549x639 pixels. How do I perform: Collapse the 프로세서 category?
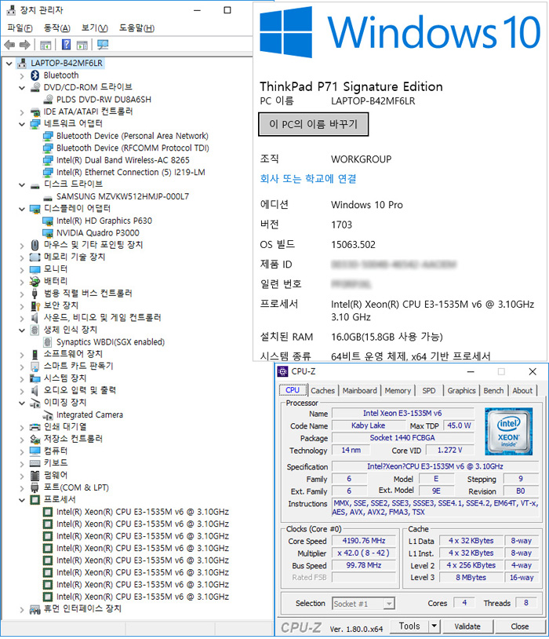point(22,500)
